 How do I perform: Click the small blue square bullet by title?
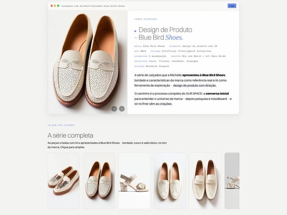[x=135, y=31]
